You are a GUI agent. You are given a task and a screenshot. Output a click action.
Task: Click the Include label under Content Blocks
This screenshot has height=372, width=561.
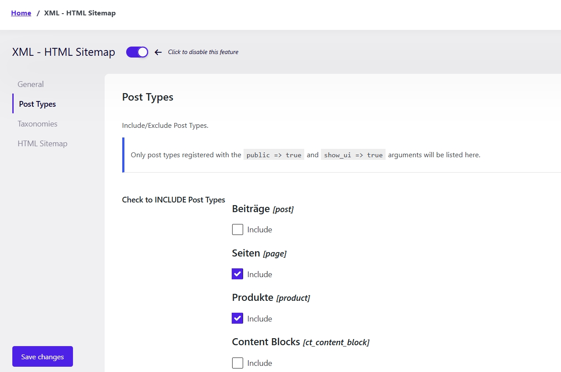click(x=259, y=363)
